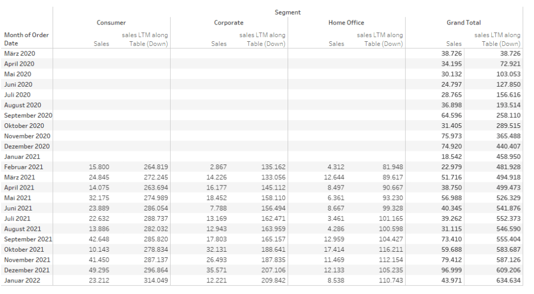534x294 pixels.
Task: Click the Month of Order Date header
Action: [27, 39]
